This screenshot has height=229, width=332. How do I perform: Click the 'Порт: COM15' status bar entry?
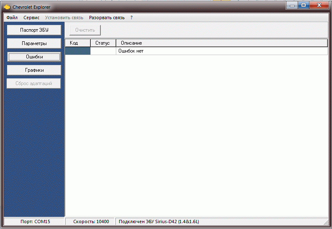pyautogui.click(x=34, y=221)
